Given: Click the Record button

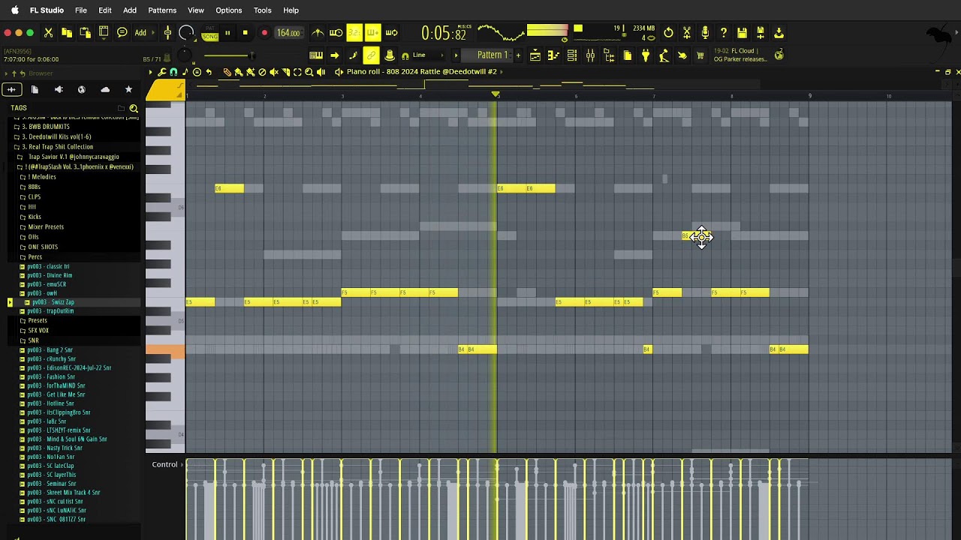Looking at the screenshot, I should coord(264,33).
